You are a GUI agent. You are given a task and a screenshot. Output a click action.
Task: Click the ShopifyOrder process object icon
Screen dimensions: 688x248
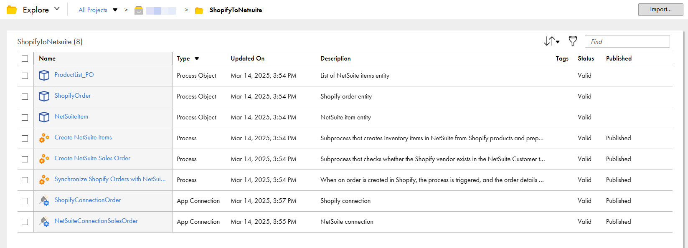tap(44, 96)
